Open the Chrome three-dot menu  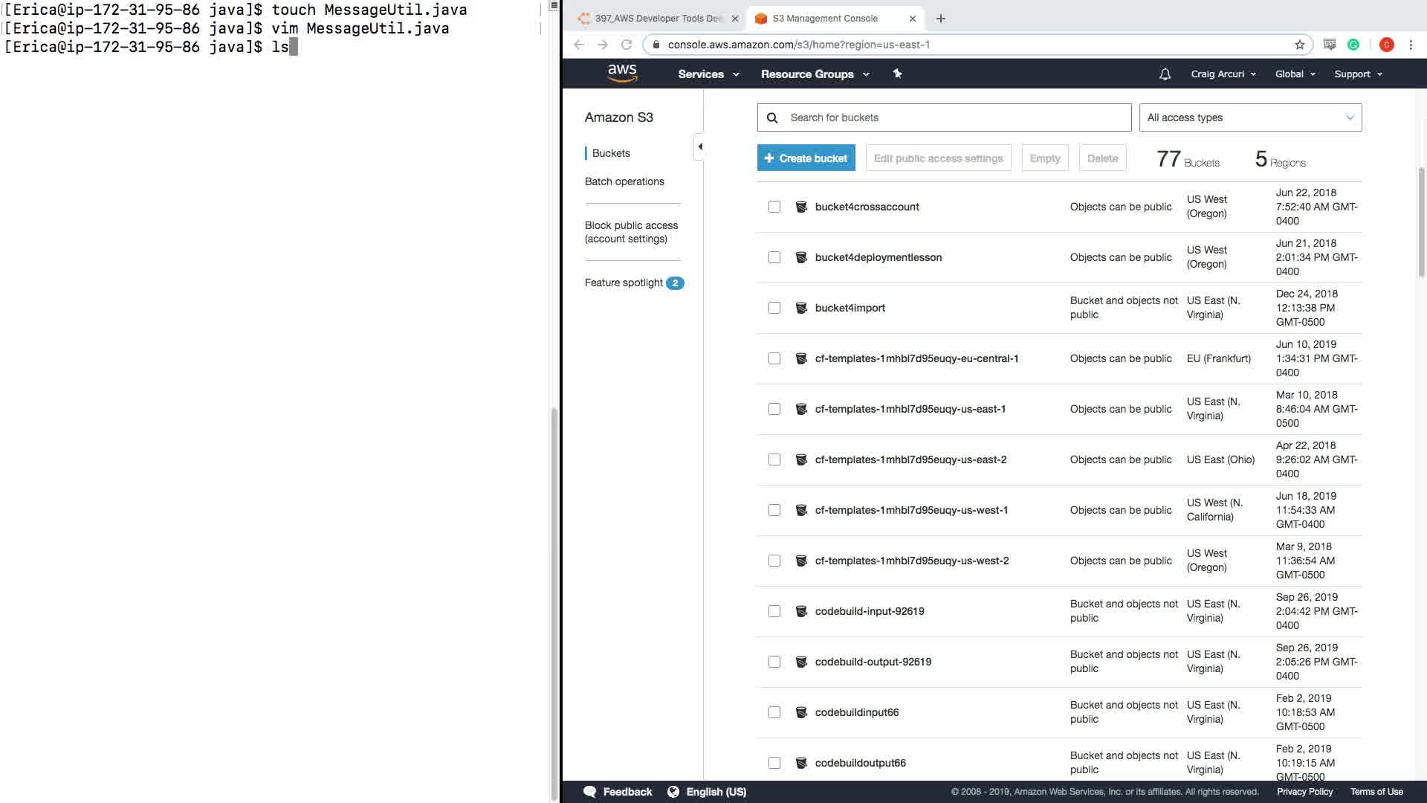tap(1411, 45)
